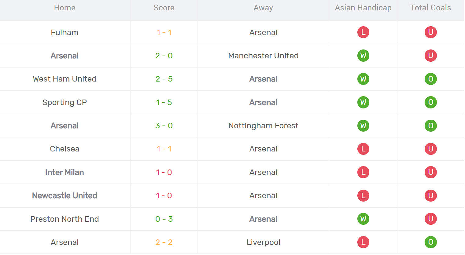Click the Total Goals O badge for Nottingham Forest
Image resolution: width=465 pixels, height=255 pixels.
click(x=430, y=126)
